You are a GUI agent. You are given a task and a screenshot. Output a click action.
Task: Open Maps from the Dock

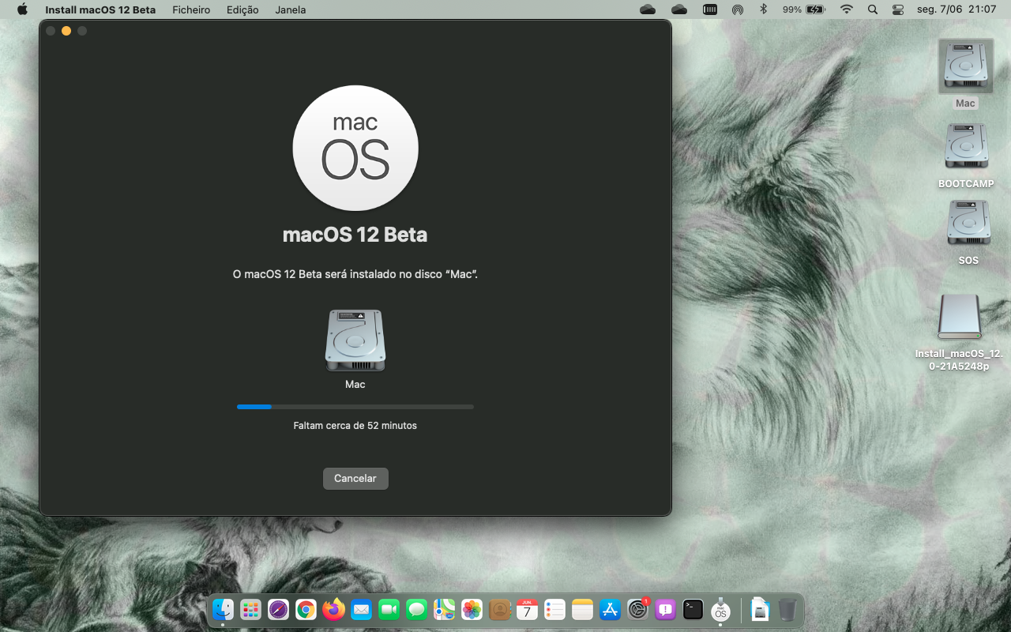[445, 609]
